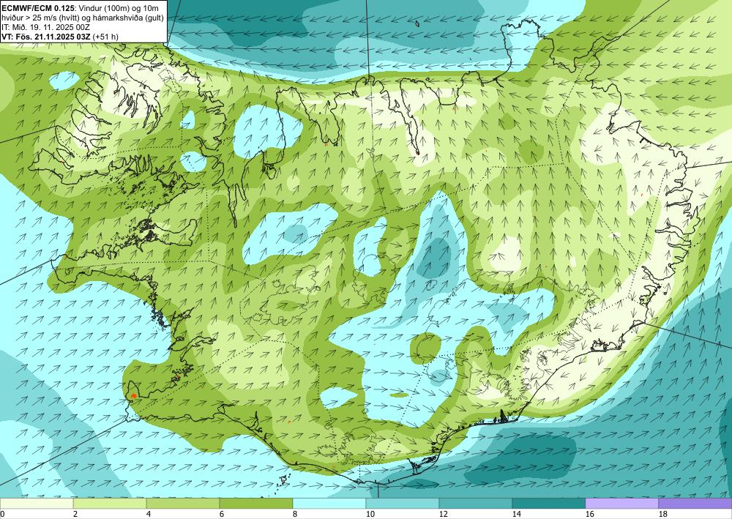This screenshot has height=519, width=732.
Task: Click the 16–18 m/s light purple legend swatch
Action: (621, 504)
